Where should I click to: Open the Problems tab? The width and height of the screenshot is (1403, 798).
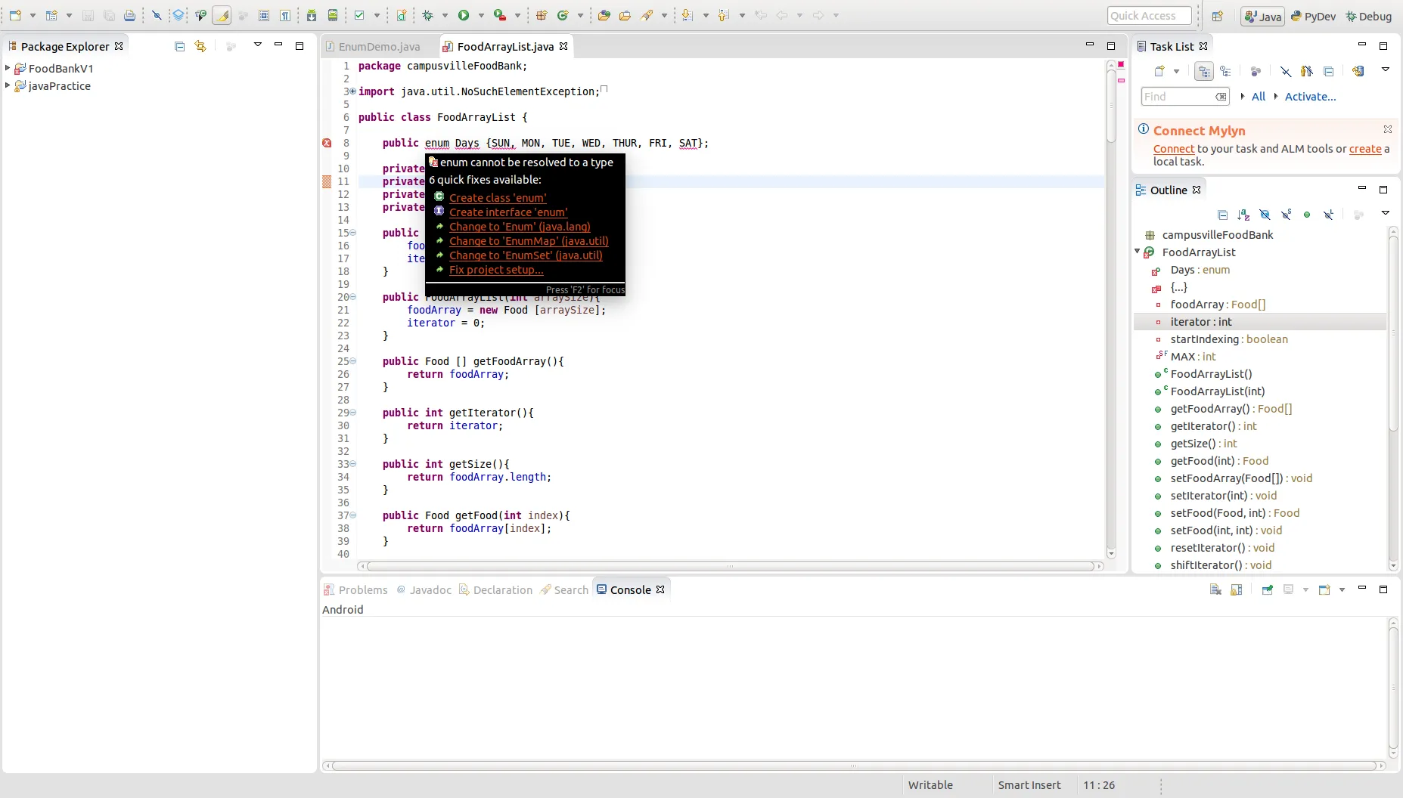362,589
